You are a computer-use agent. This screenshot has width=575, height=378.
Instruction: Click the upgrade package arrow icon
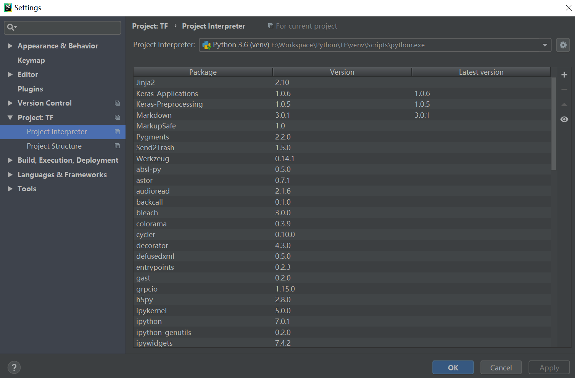(x=564, y=104)
